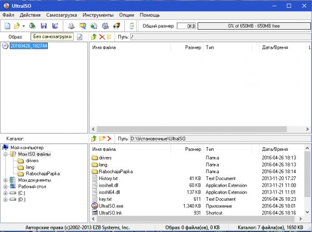Click the catalog pane horizontal scrollbar

coord(196,218)
